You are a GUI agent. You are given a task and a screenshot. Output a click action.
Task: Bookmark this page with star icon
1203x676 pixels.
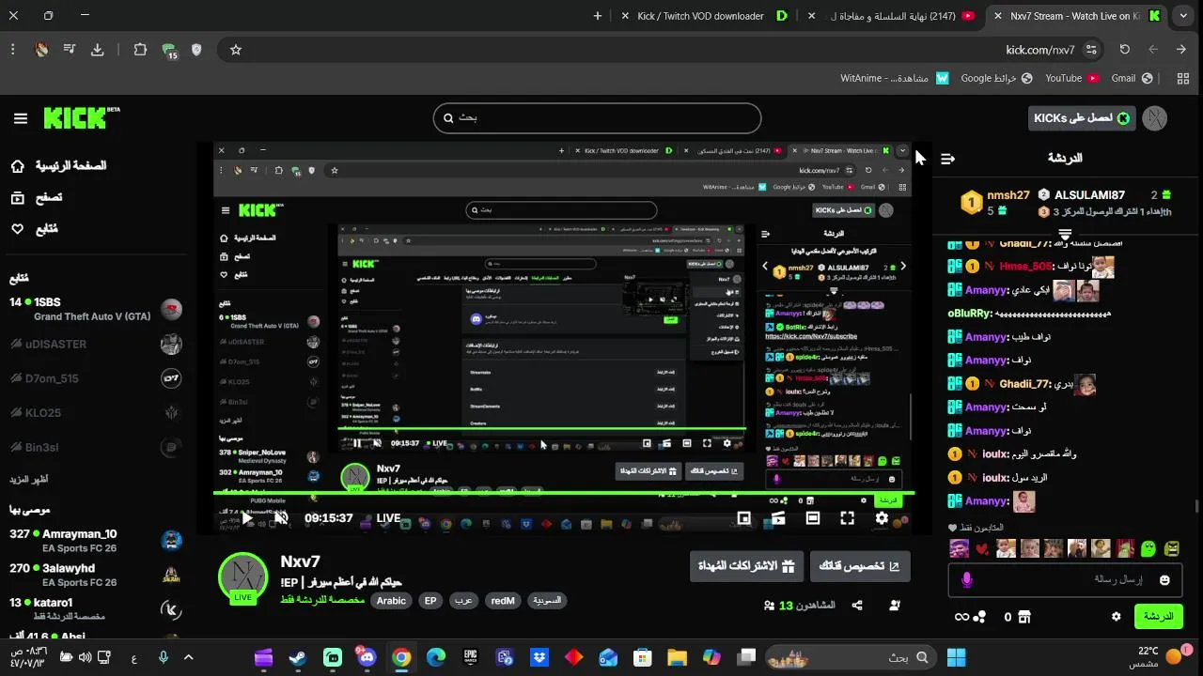236,50
